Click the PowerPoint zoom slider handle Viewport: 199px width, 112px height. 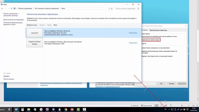coord(182,105)
